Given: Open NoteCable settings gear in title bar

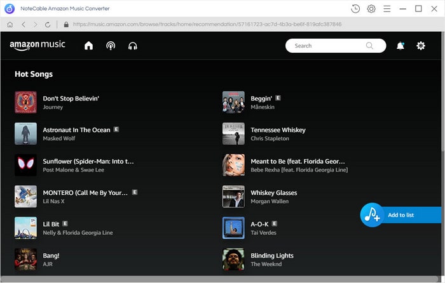Looking at the screenshot, I should point(371,9).
